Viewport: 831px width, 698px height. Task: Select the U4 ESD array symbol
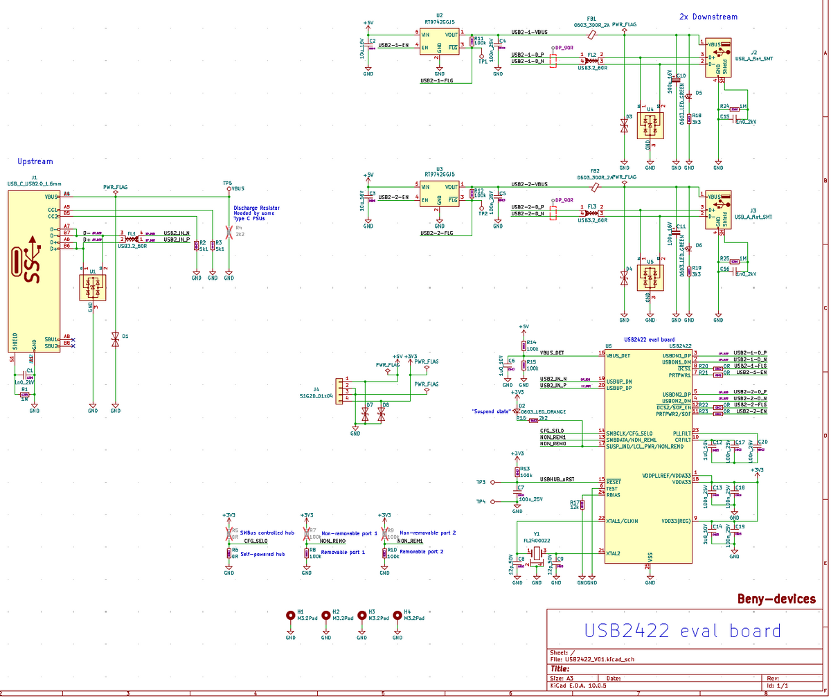[650, 125]
